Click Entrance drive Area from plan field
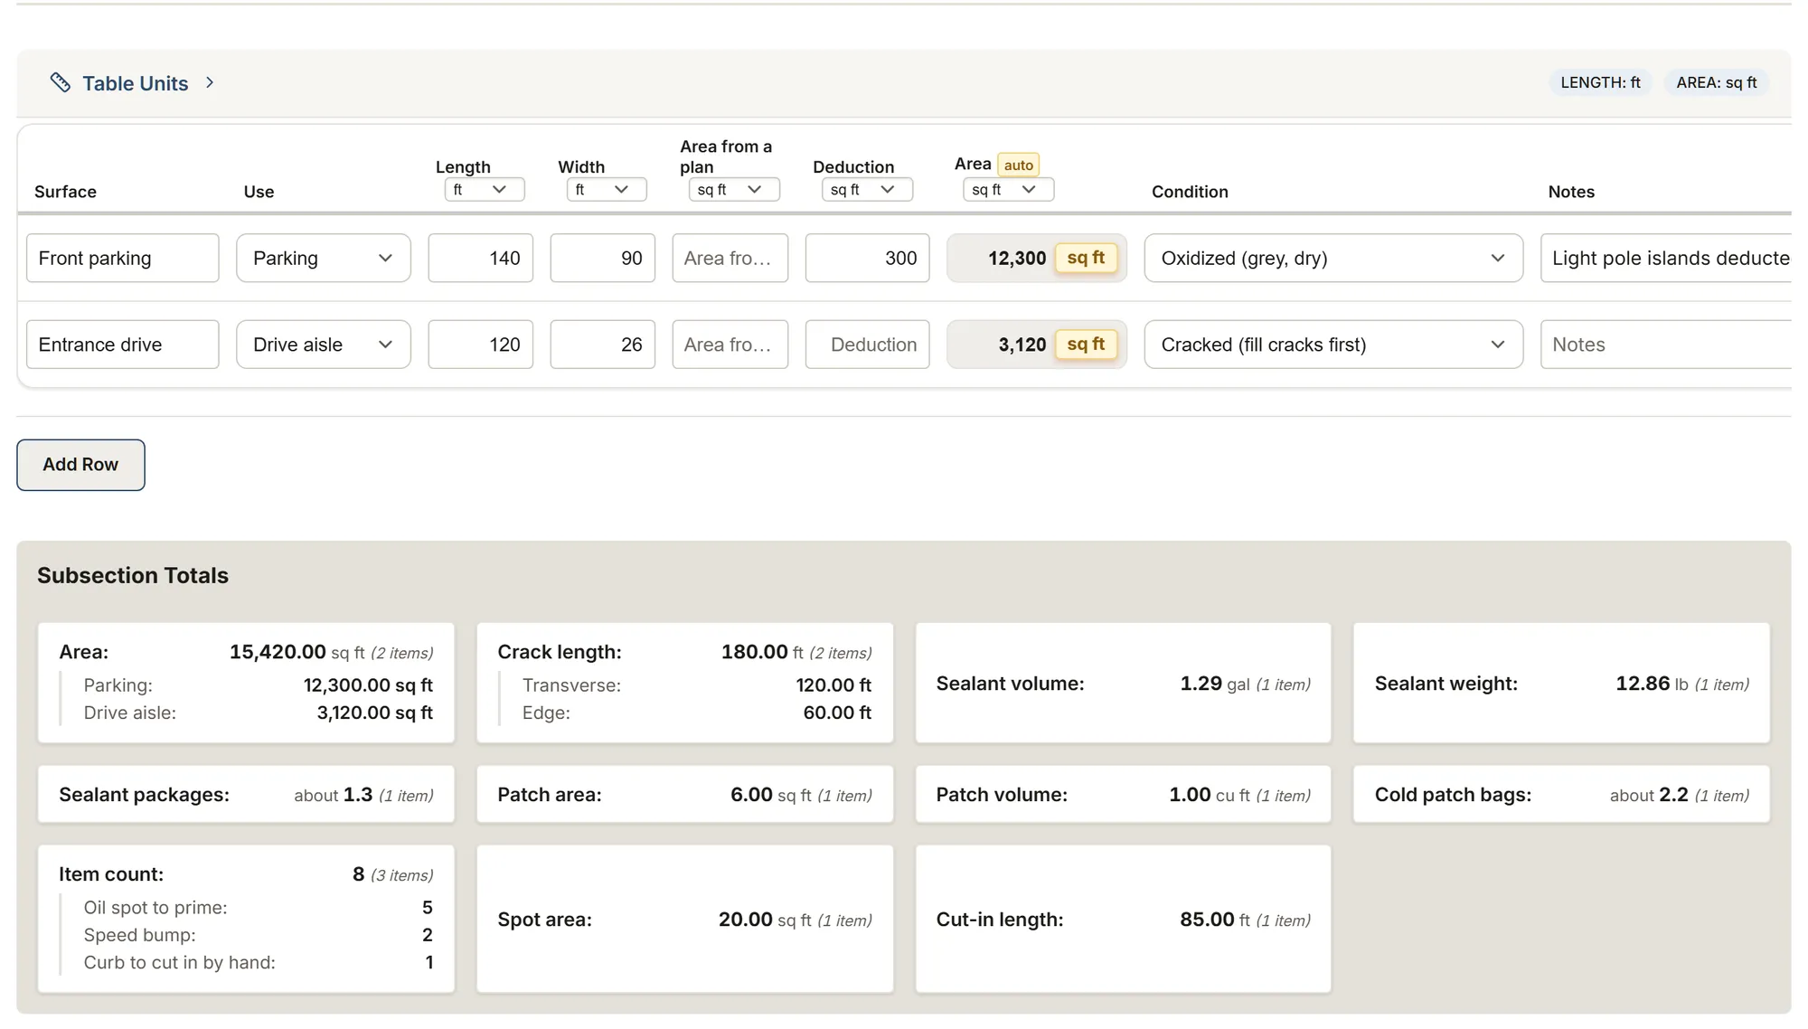1808x1029 pixels. coord(730,345)
